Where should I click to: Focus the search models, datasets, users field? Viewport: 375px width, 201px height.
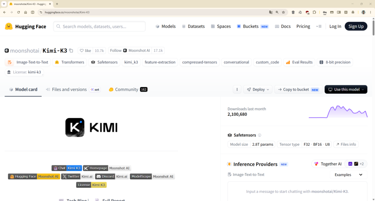100,26
